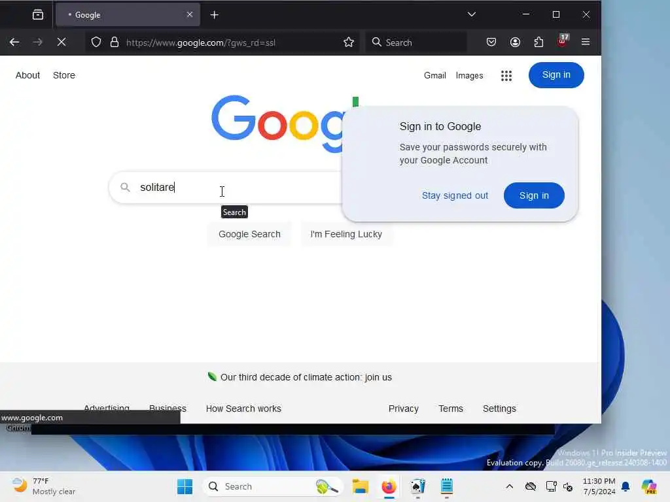Image resolution: width=670 pixels, height=502 pixels.
Task: Click I'm Feeling Lucky button
Action: pos(346,235)
